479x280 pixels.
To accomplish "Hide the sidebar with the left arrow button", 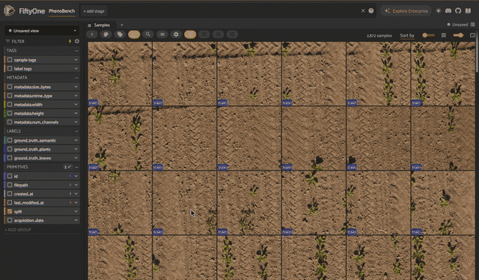I will (x=92, y=34).
